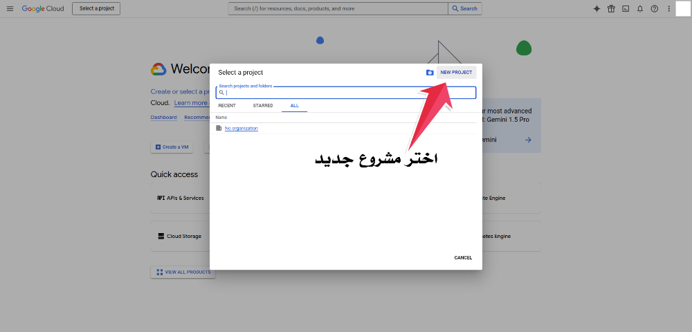Click CANCEL in the project dialog
This screenshot has width=692, height=332.
[x=463, y=258]
